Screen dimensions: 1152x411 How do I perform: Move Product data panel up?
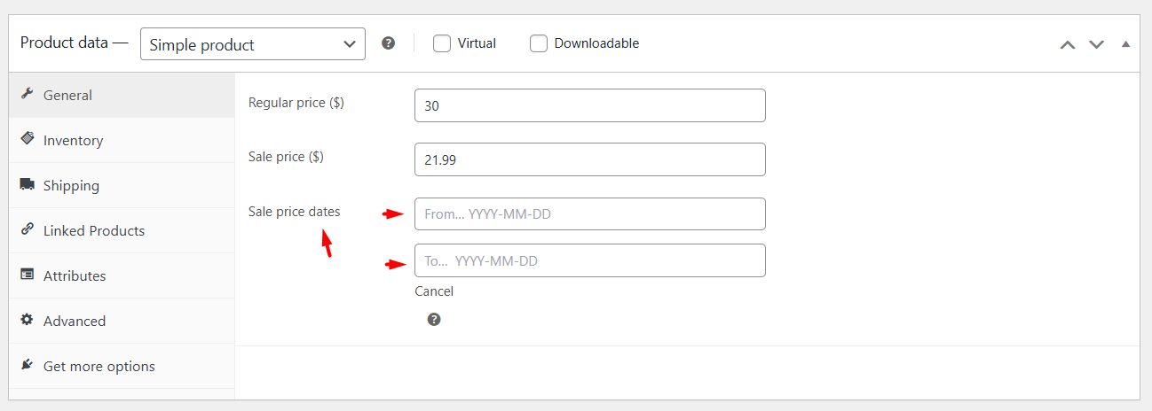point(1068,44)
